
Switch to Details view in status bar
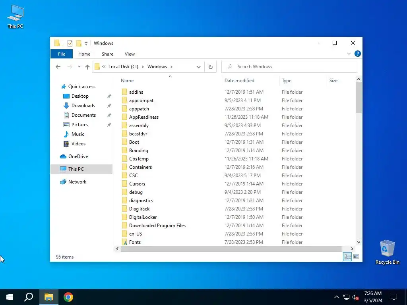(347, 257)
